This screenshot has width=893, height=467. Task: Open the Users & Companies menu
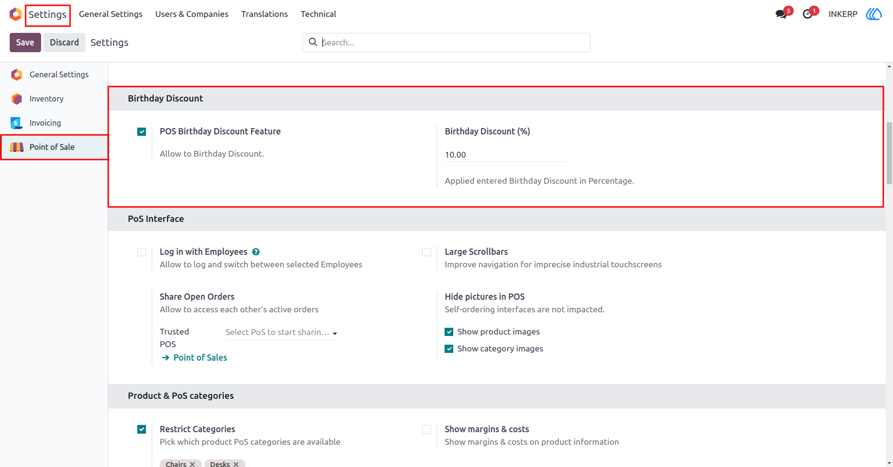pos(192,14)
